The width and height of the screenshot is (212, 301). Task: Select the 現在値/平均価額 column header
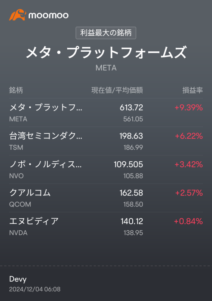[117, 90]
